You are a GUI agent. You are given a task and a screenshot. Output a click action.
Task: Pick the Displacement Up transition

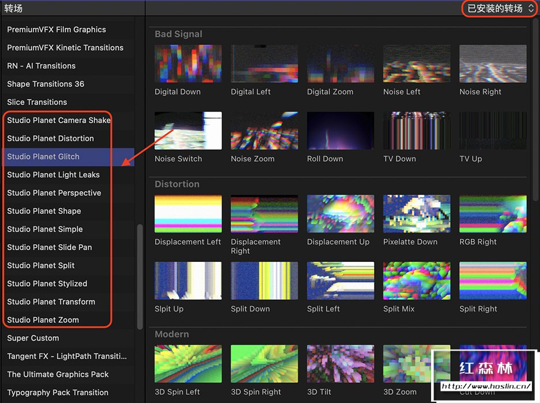coord(340,214)
